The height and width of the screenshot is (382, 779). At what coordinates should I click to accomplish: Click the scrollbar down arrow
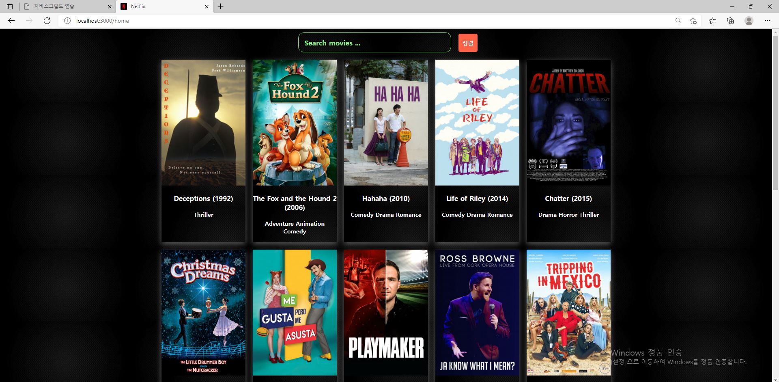point(775,379)
